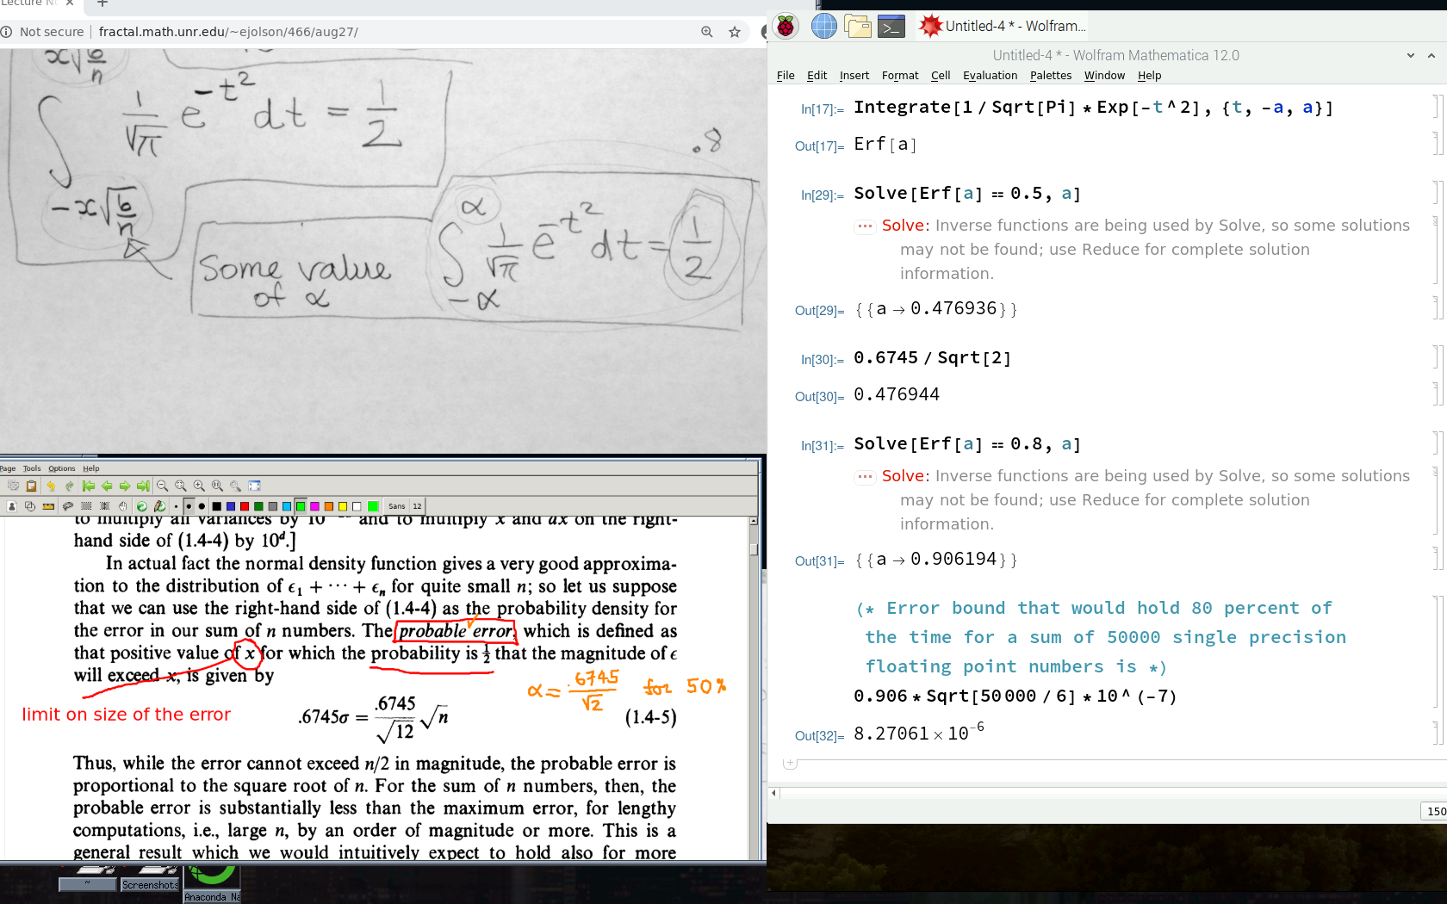Pick the red pen color swatch

coord(245,506)
